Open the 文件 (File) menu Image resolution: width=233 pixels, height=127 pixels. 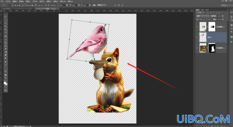point(8,1)
